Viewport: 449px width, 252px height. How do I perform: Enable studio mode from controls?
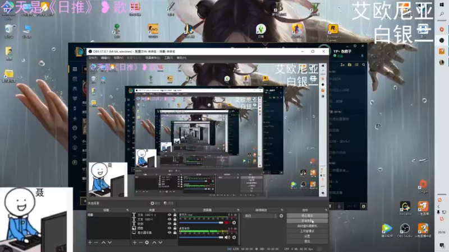(307, 231)
